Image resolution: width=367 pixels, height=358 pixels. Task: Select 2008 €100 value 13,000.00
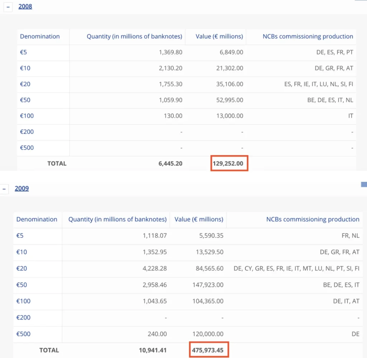point(230,116)
